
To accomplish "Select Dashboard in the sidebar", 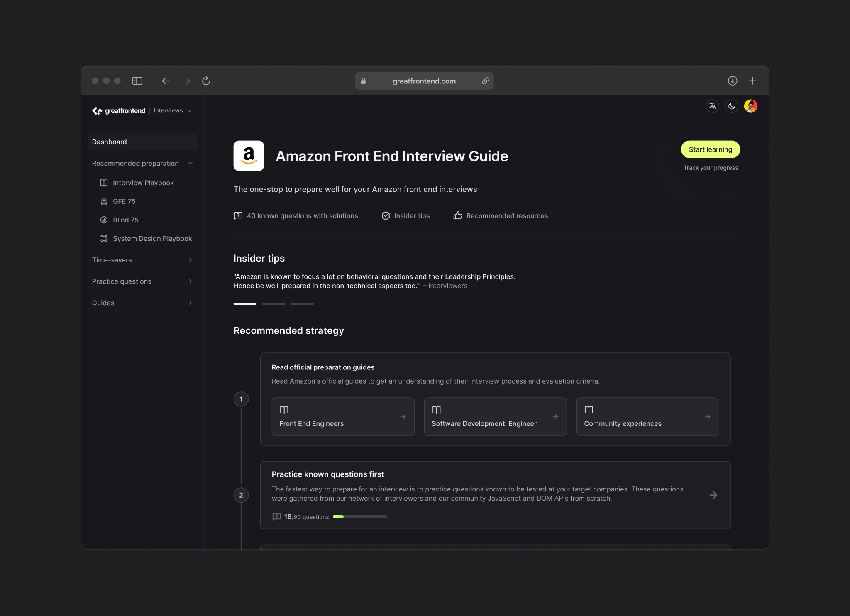I will pos(142,142).
